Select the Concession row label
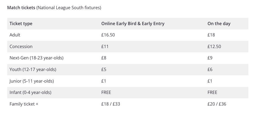The width and height of the screenshot is (257, 115). [21, 46]
